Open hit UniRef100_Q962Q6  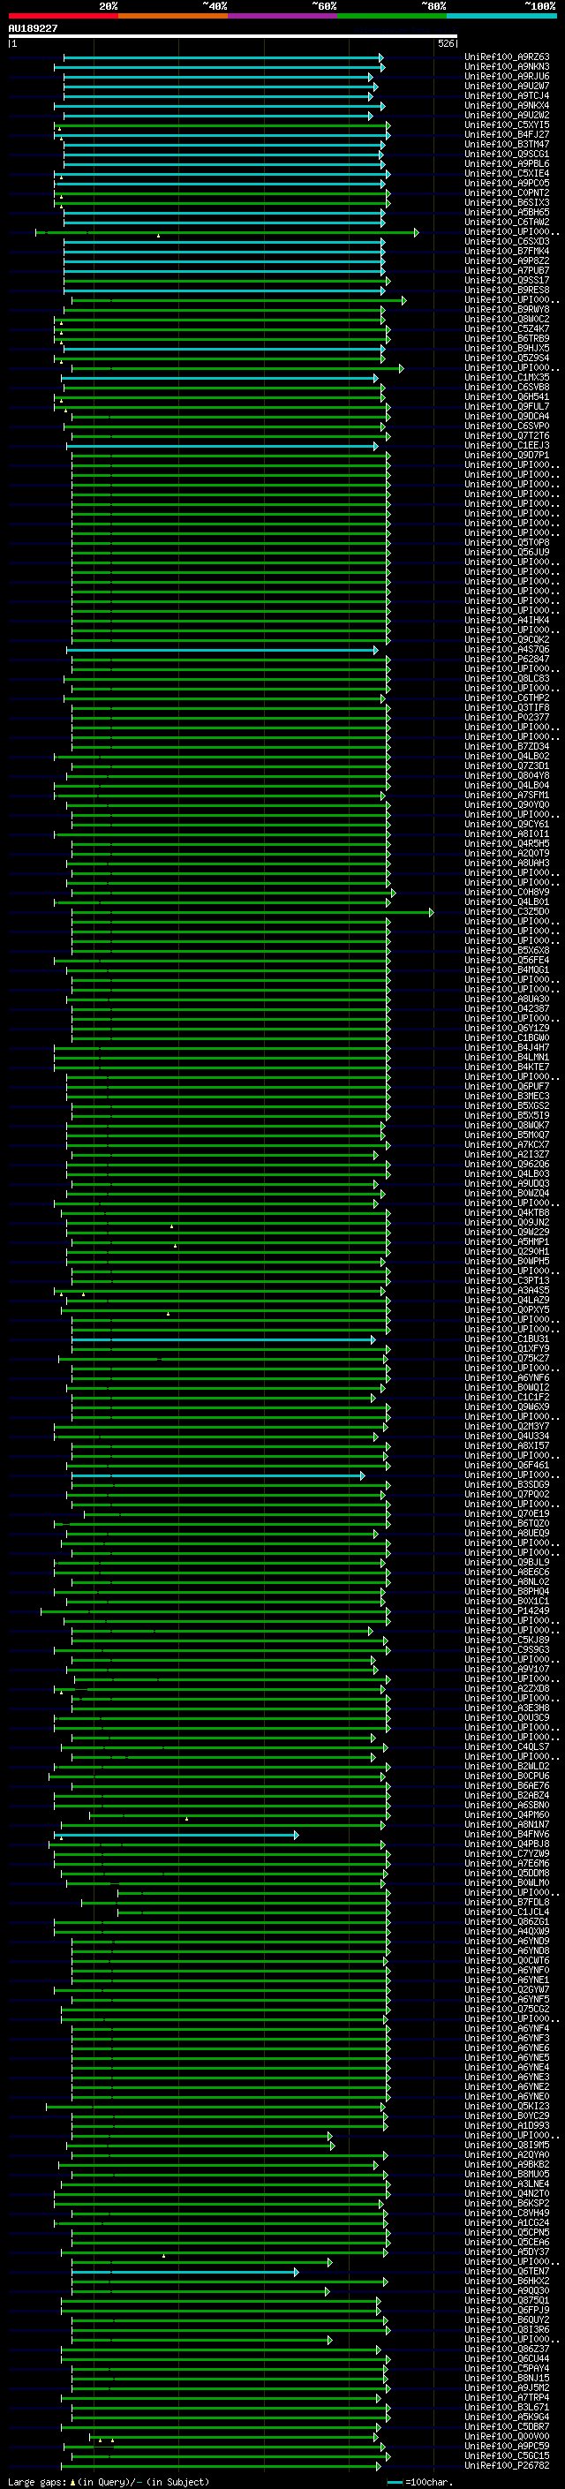tap(507, 1165)
